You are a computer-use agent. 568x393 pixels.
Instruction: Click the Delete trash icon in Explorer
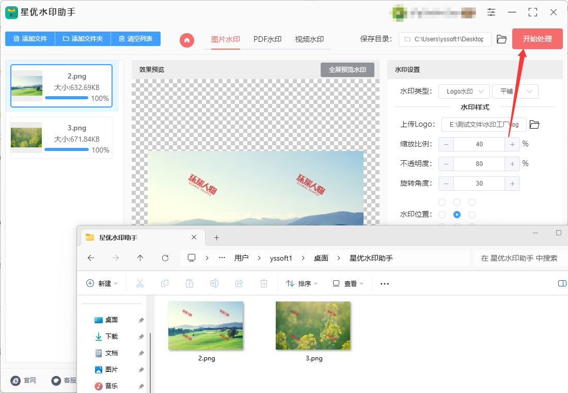pyautogui.click(x=264, y=283)
